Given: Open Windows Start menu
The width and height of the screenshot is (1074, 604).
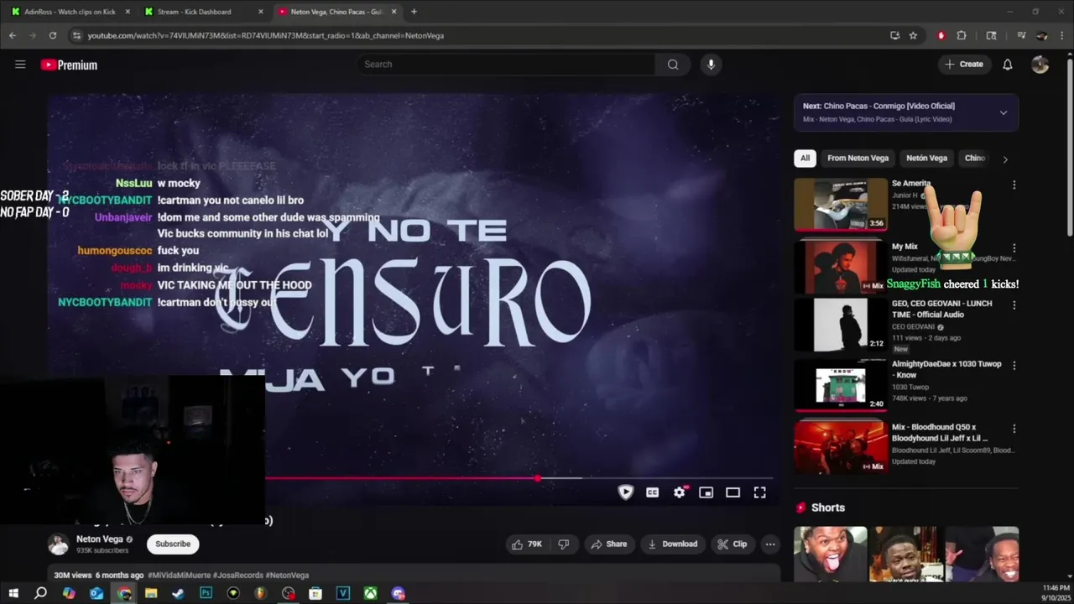Looking at the screenshot, I should tap(13, 593).
